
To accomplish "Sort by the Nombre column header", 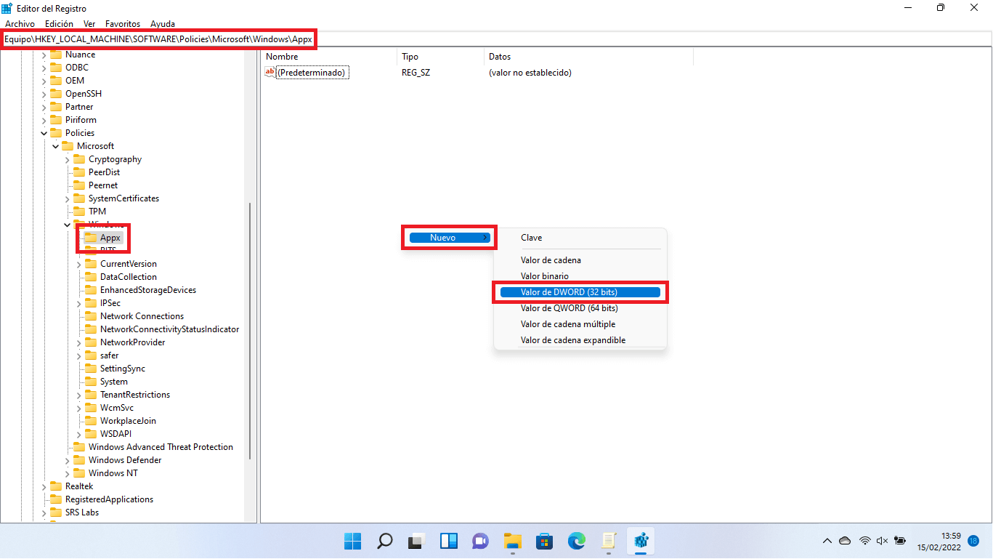I will pos(329,57).
